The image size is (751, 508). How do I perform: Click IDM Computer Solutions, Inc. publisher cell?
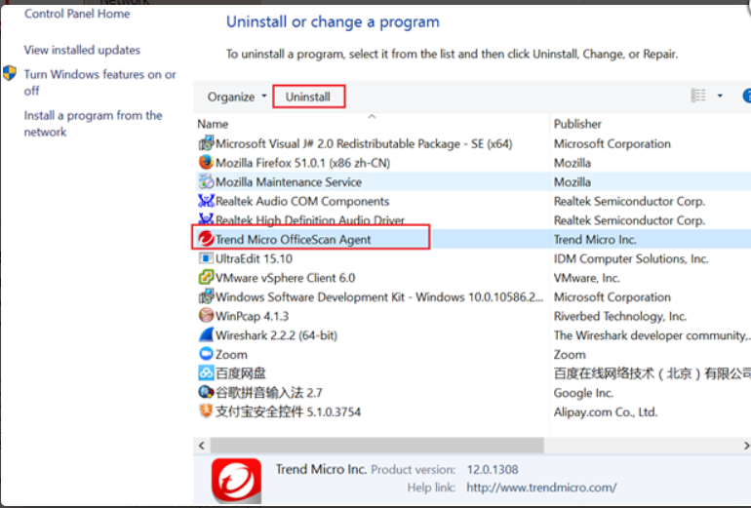(x=631, y=258)
